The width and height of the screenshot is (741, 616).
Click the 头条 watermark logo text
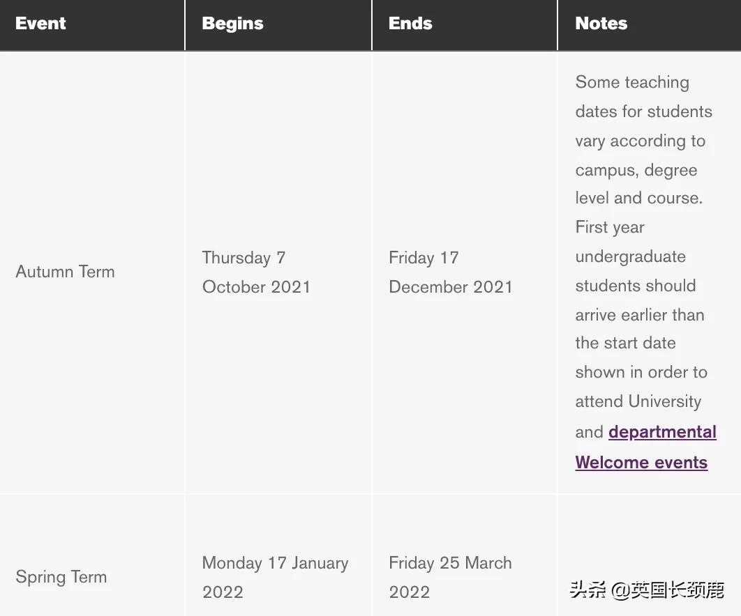587,591
